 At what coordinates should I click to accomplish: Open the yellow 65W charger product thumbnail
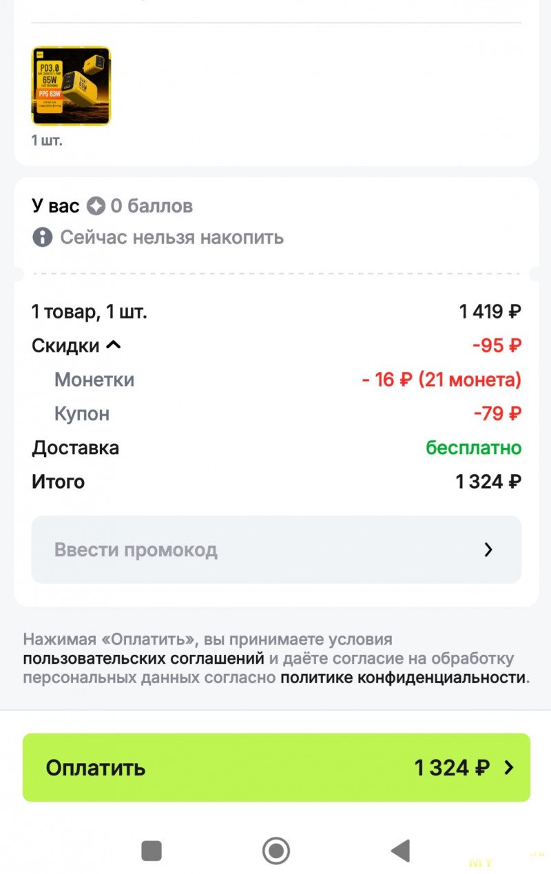coord(71,86)
